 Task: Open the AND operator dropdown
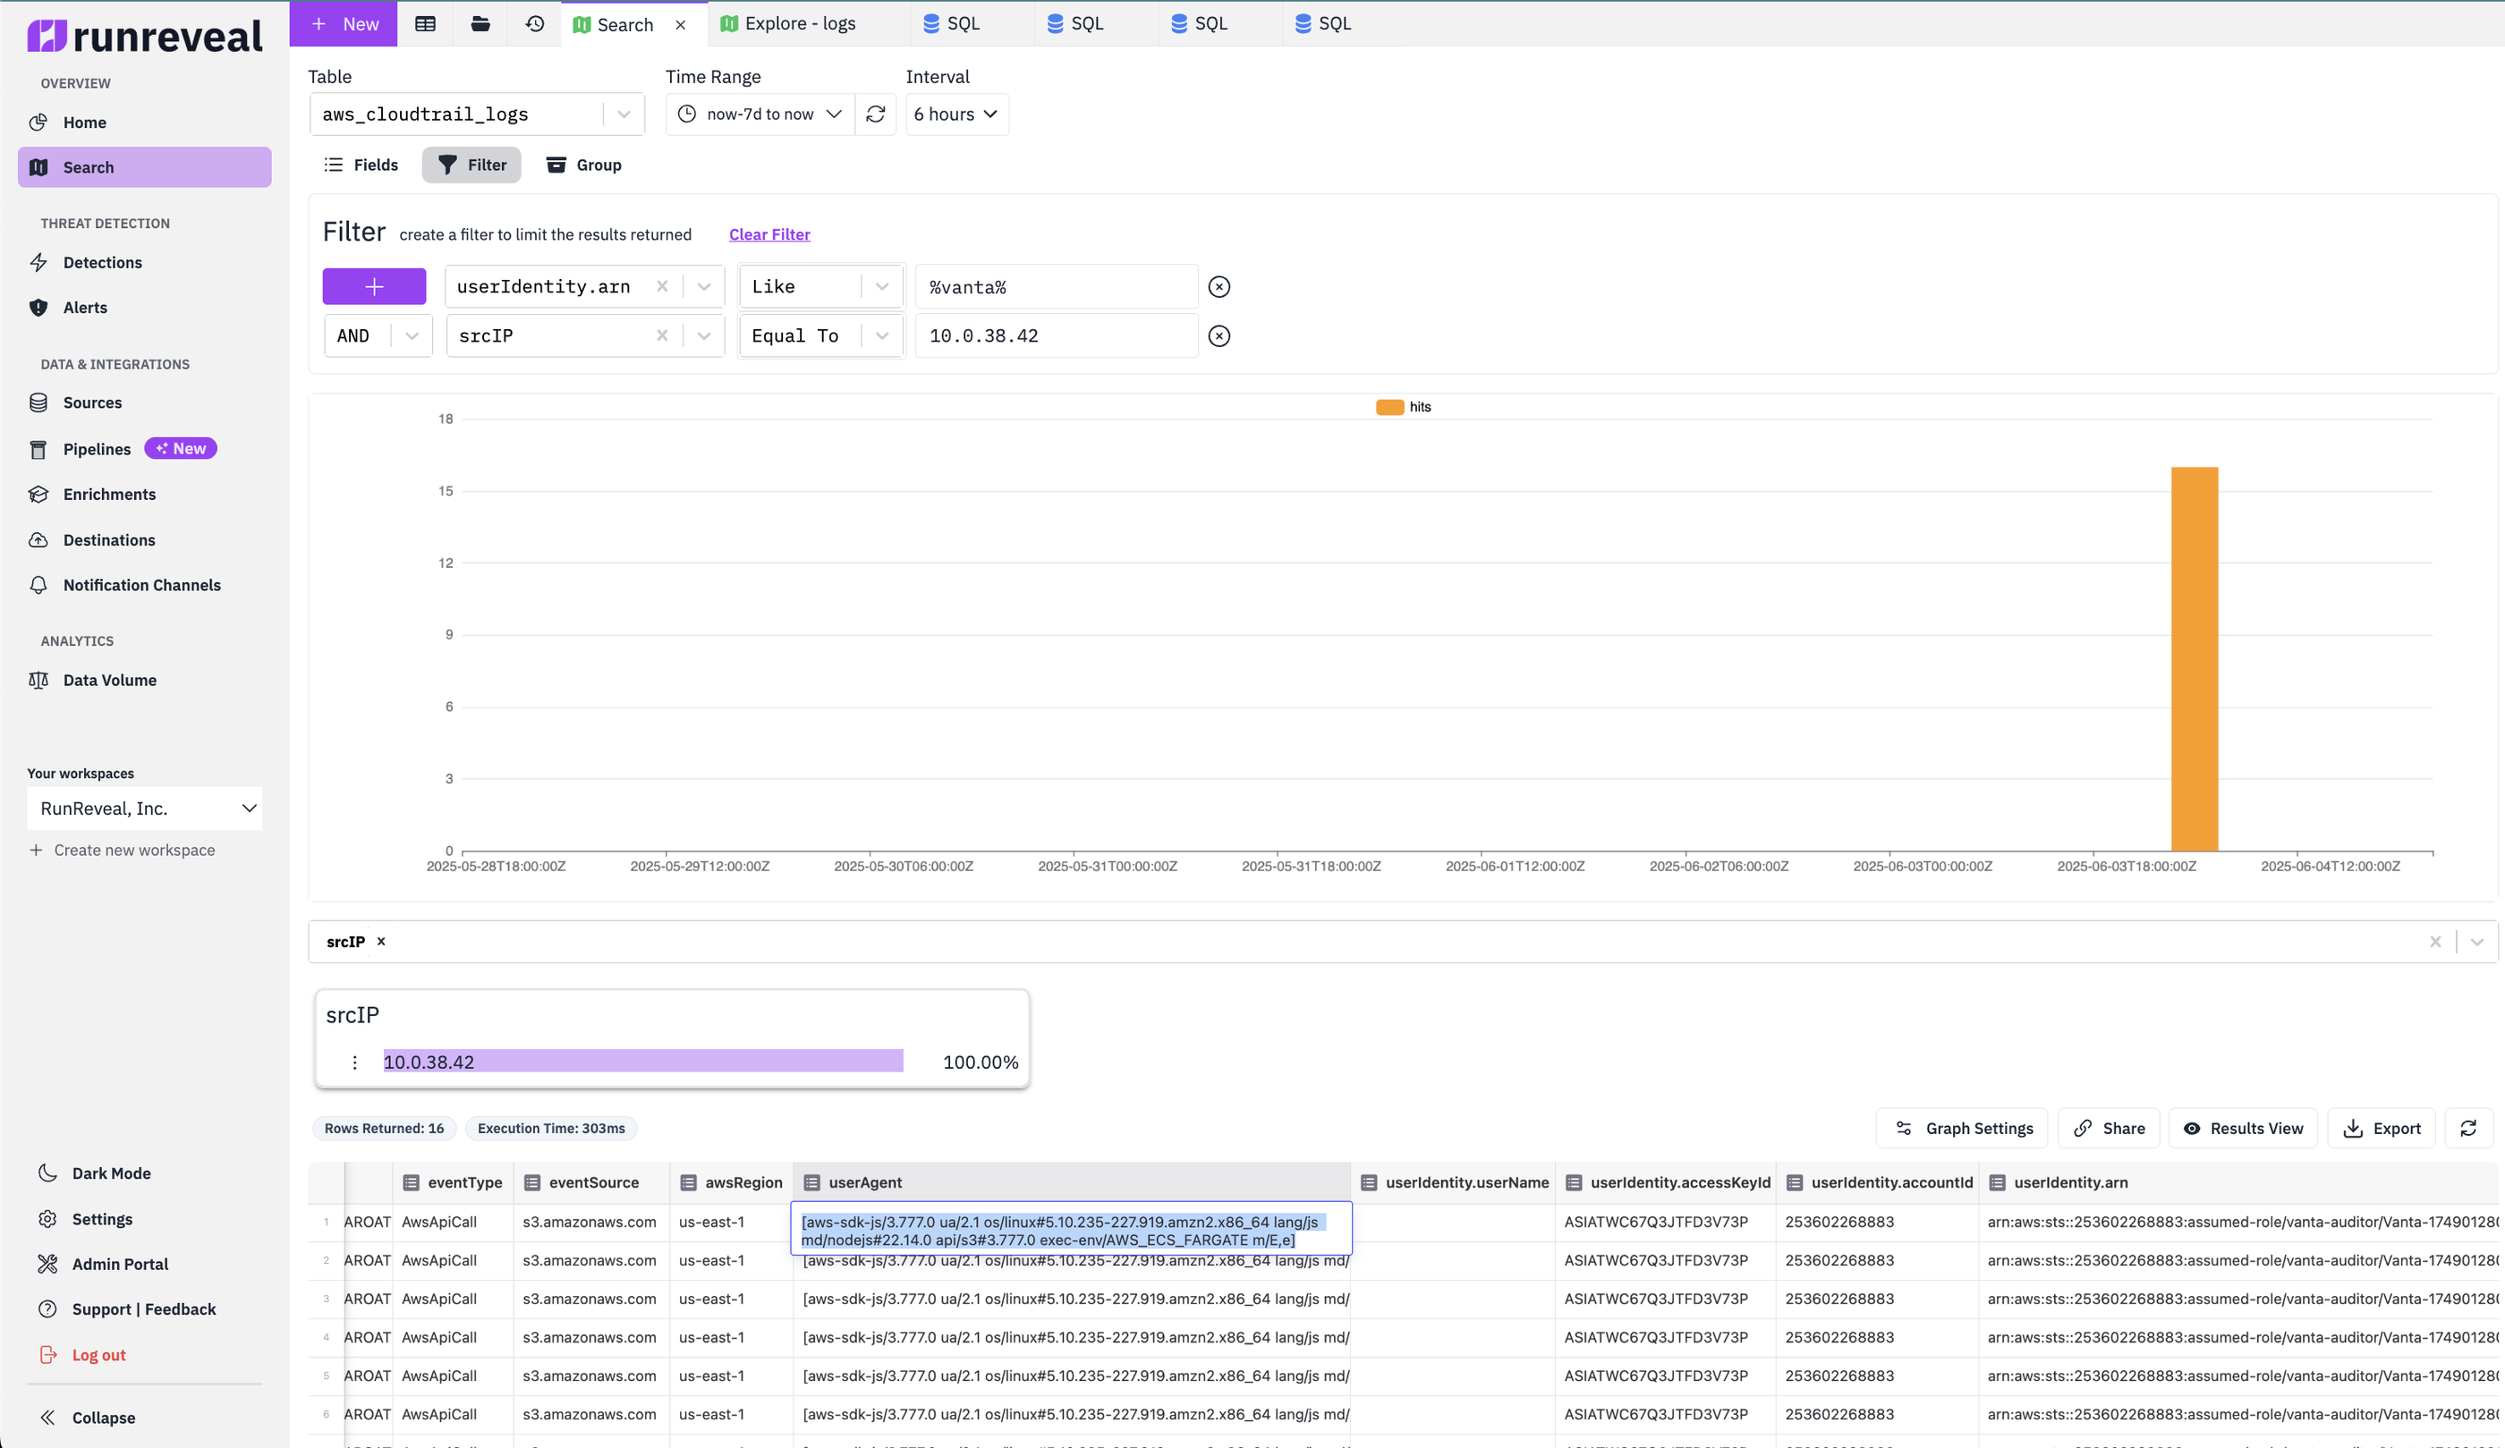click(411, 336)
